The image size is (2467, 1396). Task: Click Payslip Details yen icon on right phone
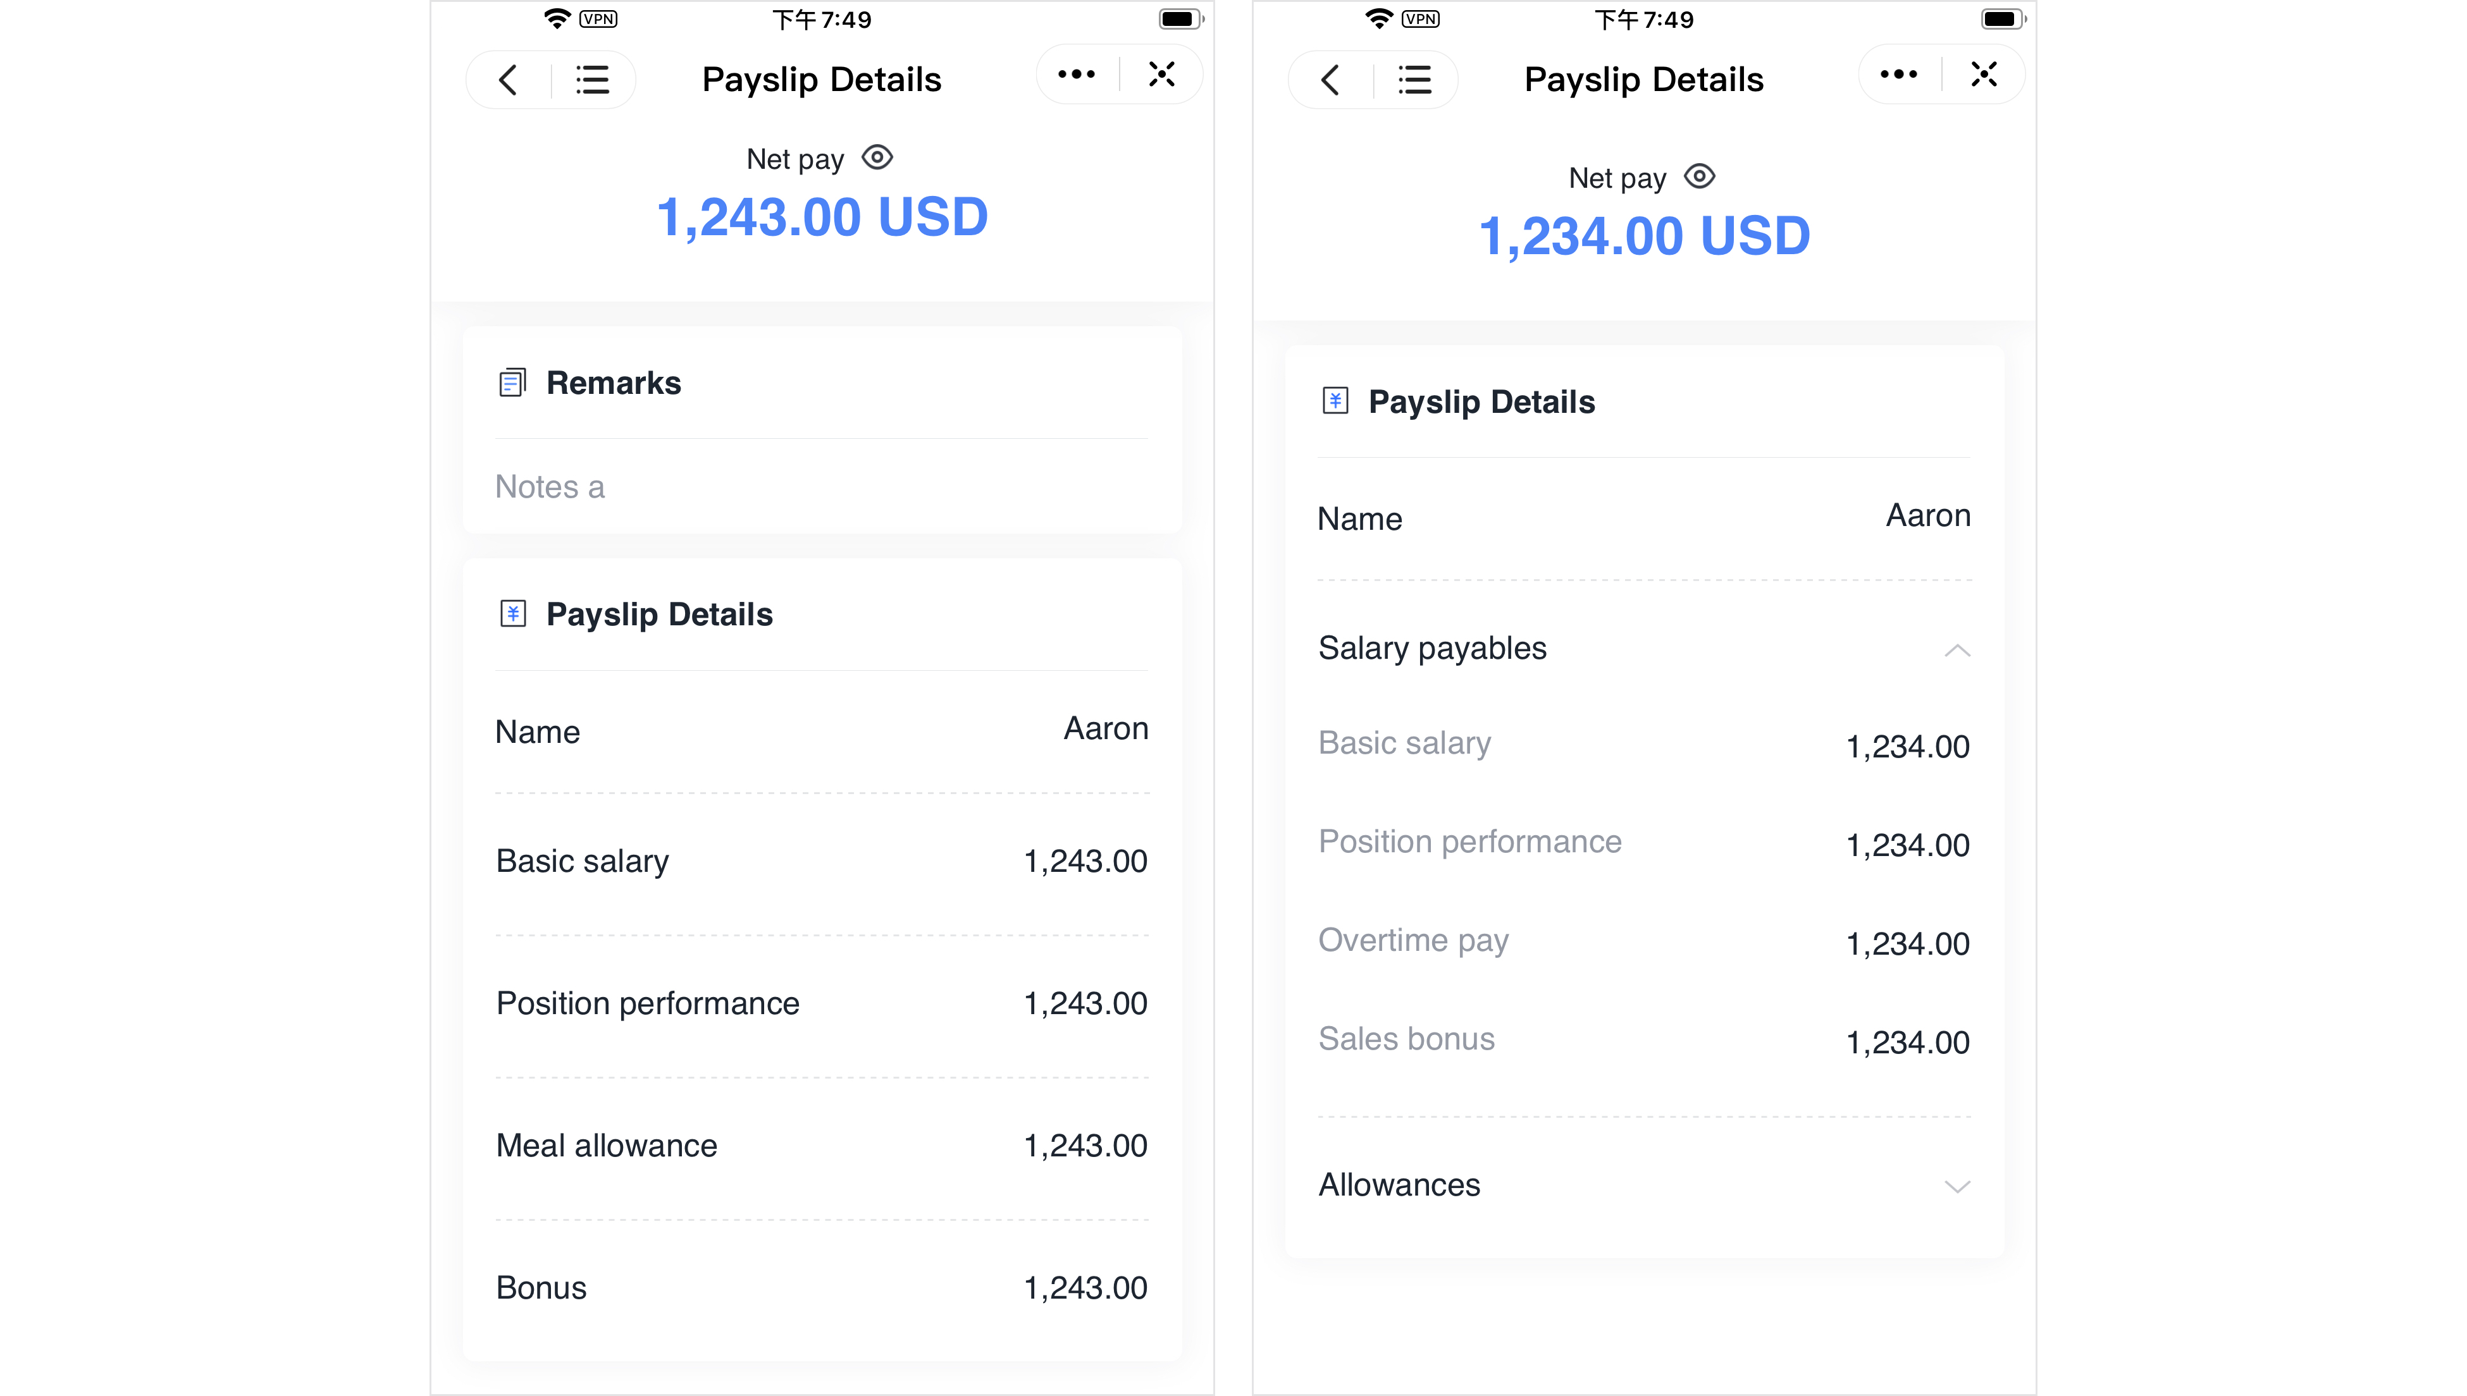coord(1335,401)
